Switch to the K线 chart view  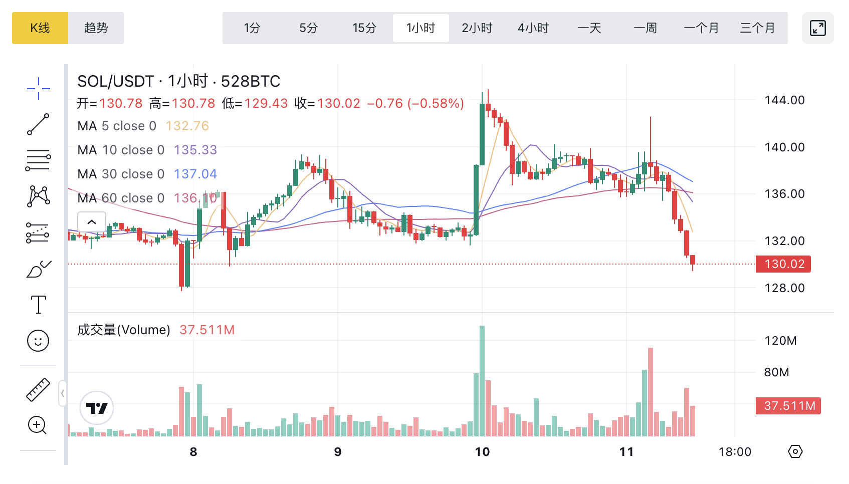[x=40, y=28]
